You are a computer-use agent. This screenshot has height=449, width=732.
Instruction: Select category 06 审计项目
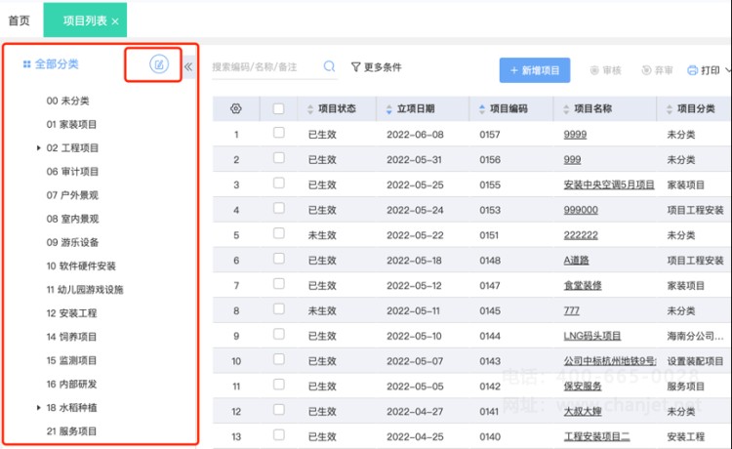coord(72,172)
